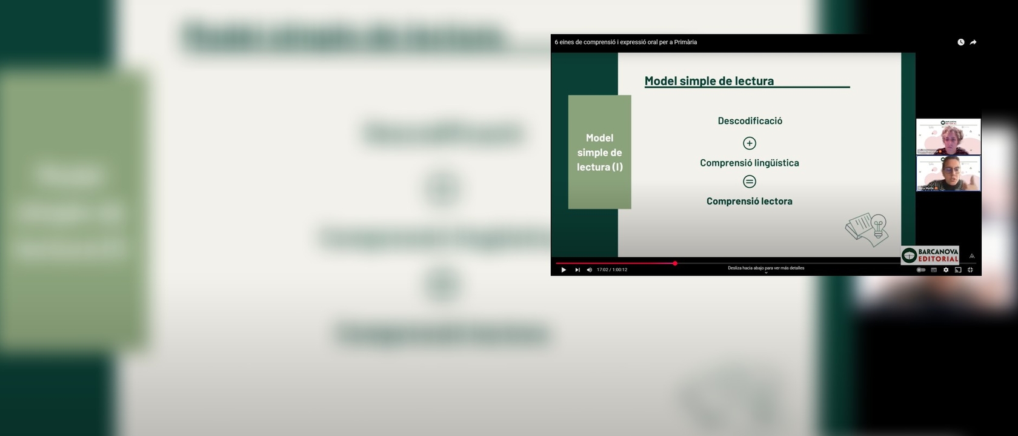Open the share arrow option
The width and height of the screenshot is (1018, 436).
tap(973, 42)
